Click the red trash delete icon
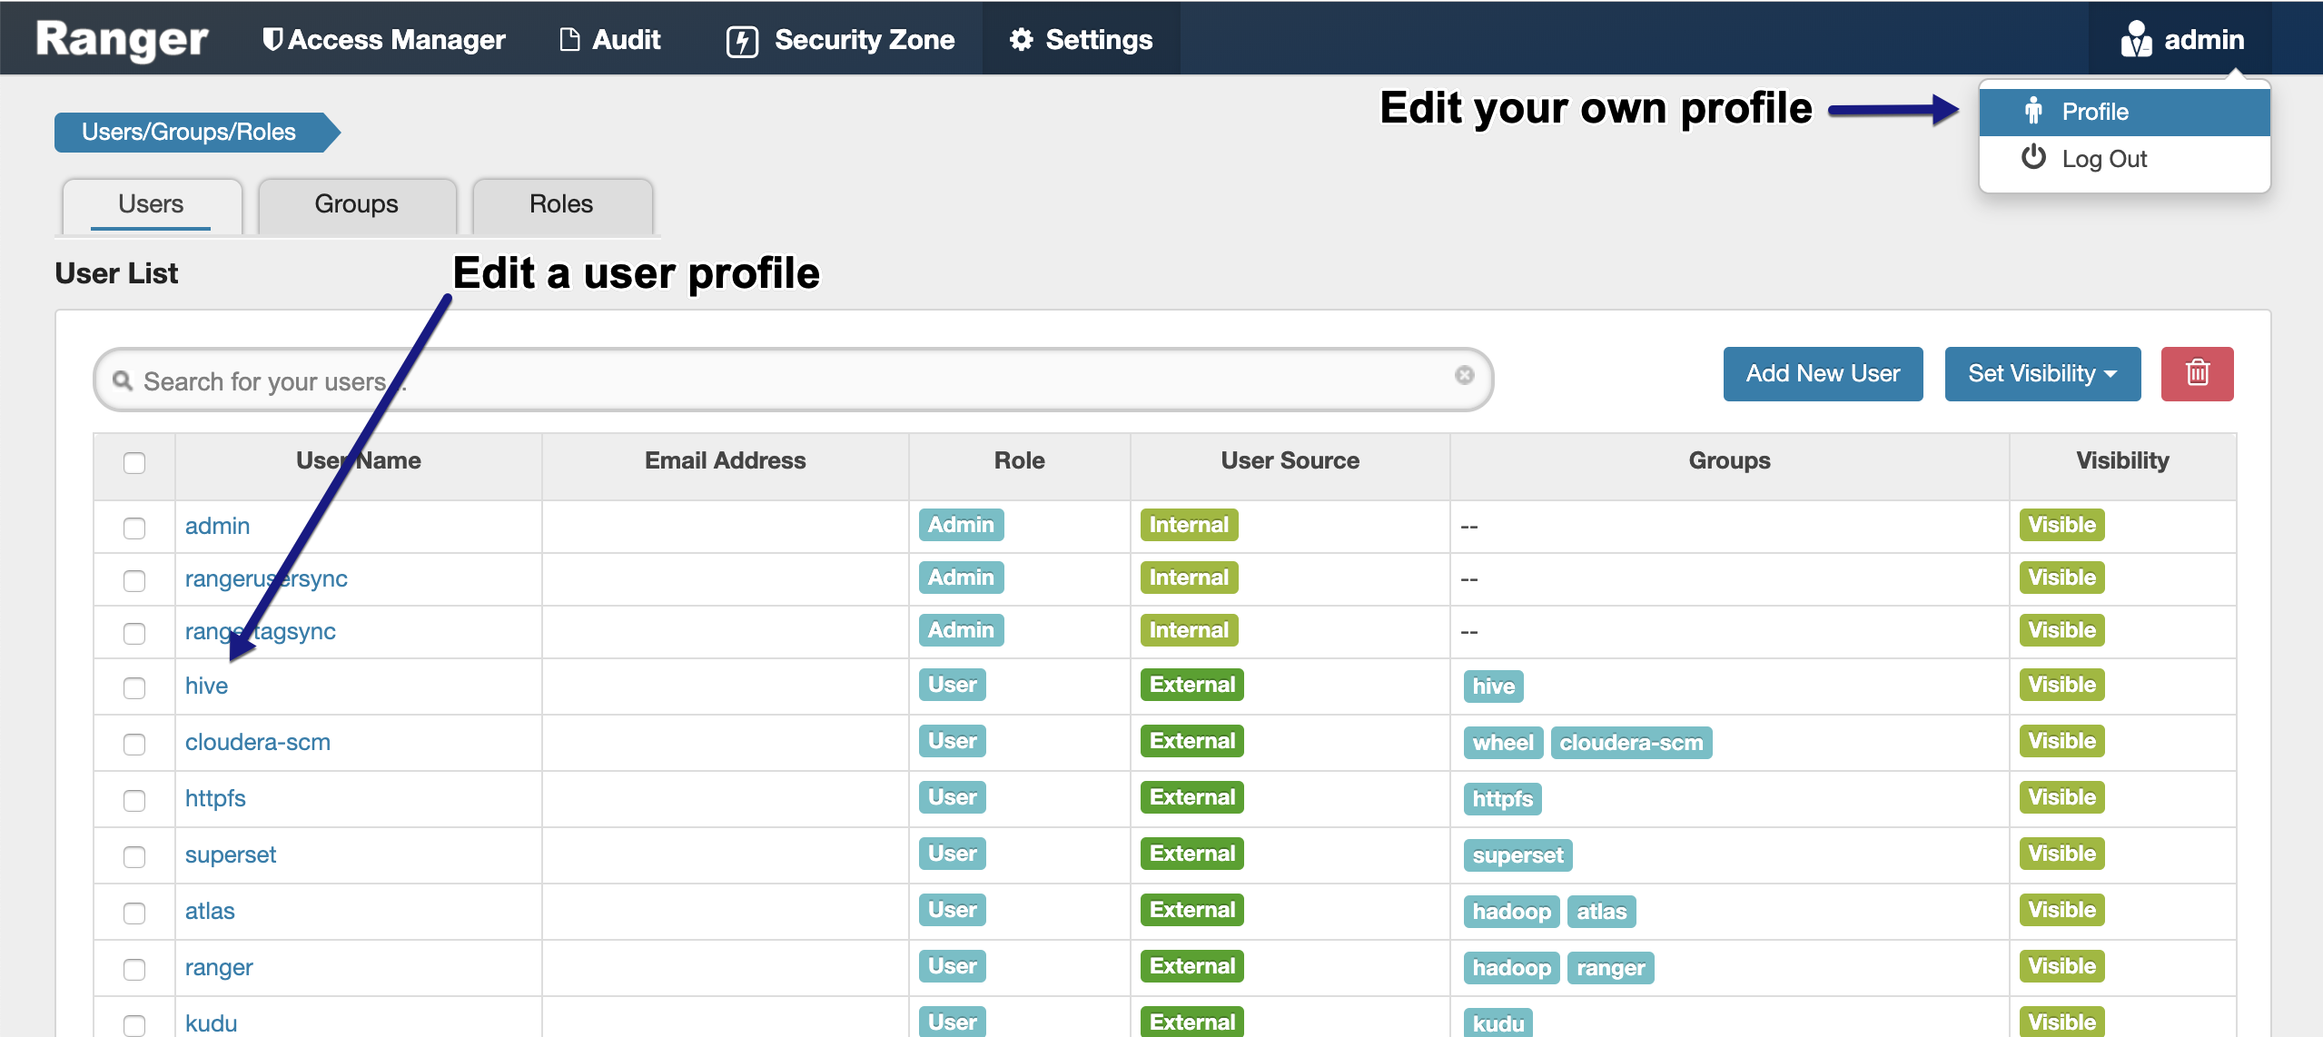Image resolution: width=2323 pixels, height=1037 pixels. tap(2196, 373)
